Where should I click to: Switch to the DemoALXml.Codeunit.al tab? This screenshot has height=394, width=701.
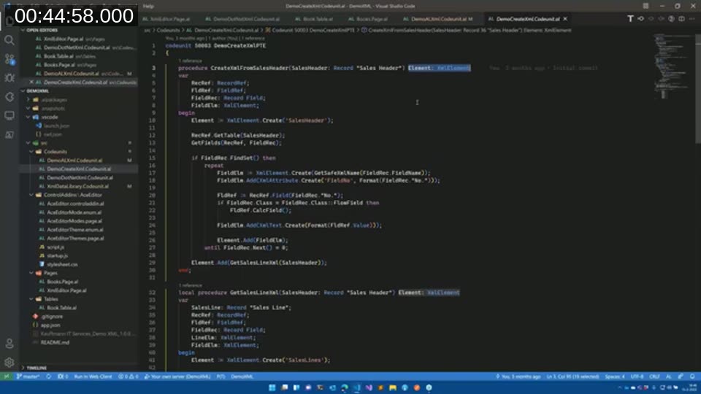point(437,19)
